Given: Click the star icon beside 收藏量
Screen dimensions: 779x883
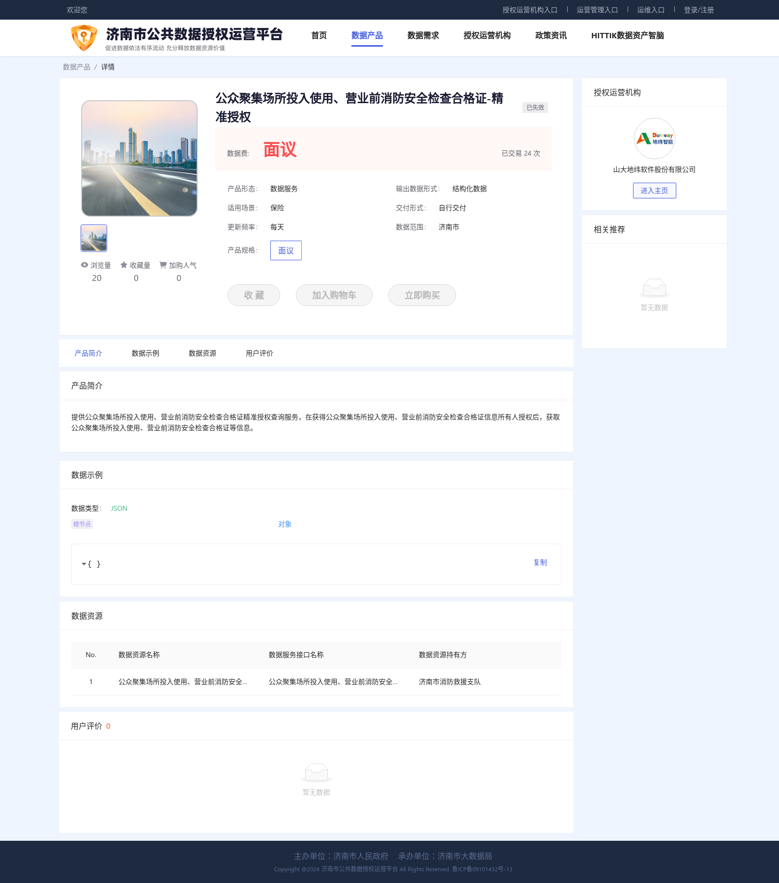Looking at the screenshot, I should pos(124,265).
